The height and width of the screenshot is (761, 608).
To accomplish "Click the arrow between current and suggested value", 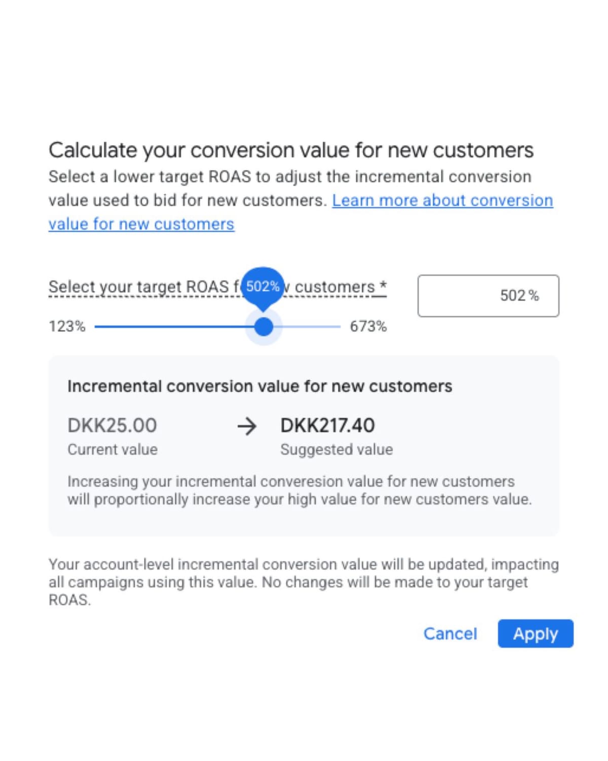I will pyautogui.click(x=247, y=426).
